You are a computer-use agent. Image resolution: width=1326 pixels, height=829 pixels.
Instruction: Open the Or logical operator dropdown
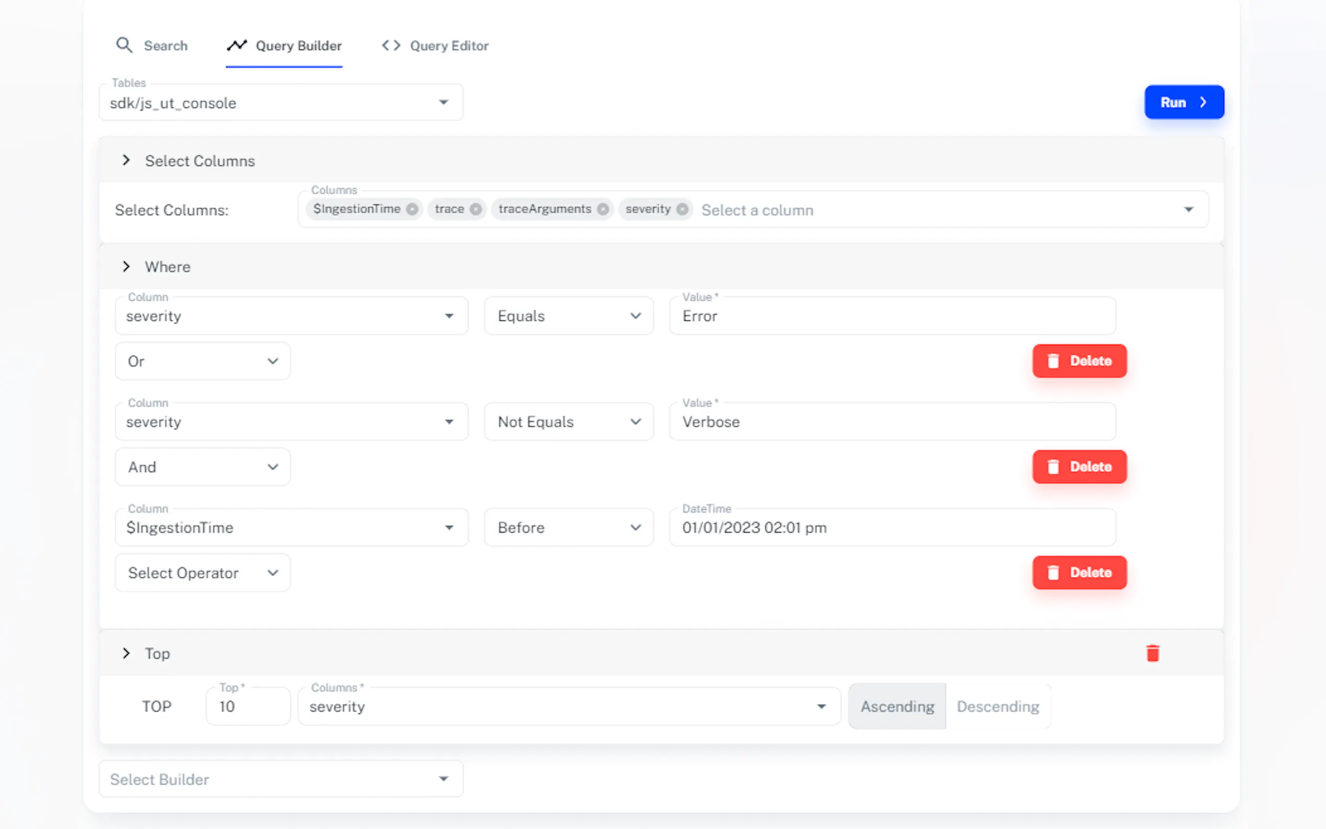202,361
